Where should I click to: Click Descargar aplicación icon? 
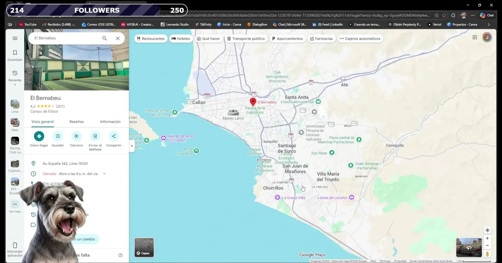(x=15, y=245)
